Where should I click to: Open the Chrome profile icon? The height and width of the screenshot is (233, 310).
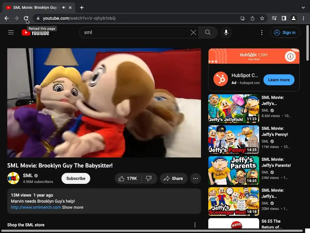point(294,18)
